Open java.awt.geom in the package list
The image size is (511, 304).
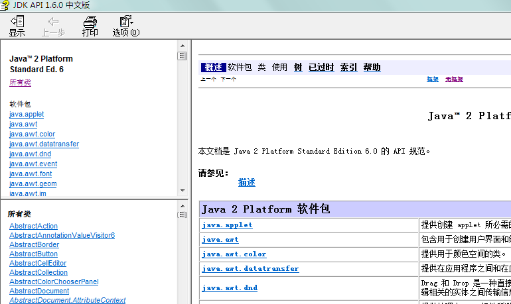click(x=33, y=183)
